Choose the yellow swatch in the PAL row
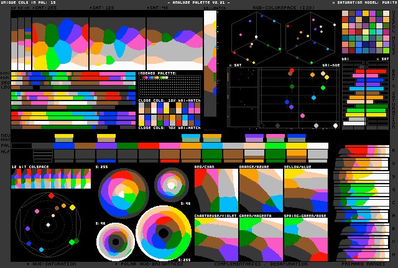This screenshot has width=398, height=268. click(x=297, y=146)
